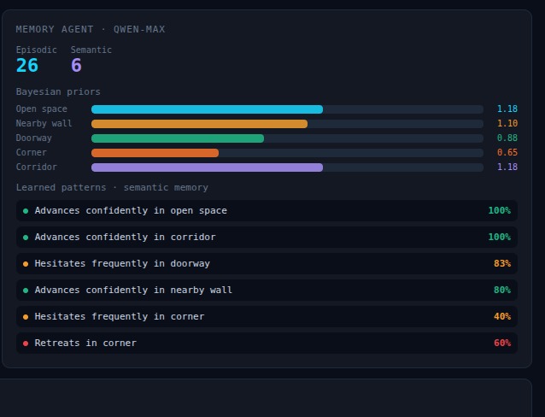
Task: Select 'Hesitates frequently in corner' pattern row
Action: click(267, 316)
